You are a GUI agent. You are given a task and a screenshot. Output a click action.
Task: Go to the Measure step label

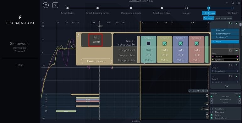click(187, 13)
